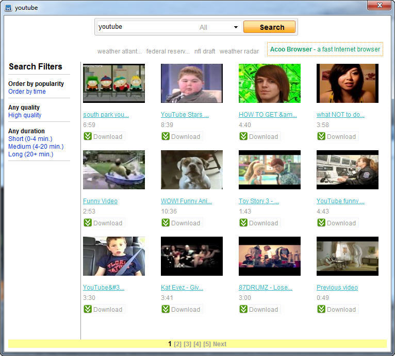
Task: Click the orange Search button
Action: tap(269, 27)
